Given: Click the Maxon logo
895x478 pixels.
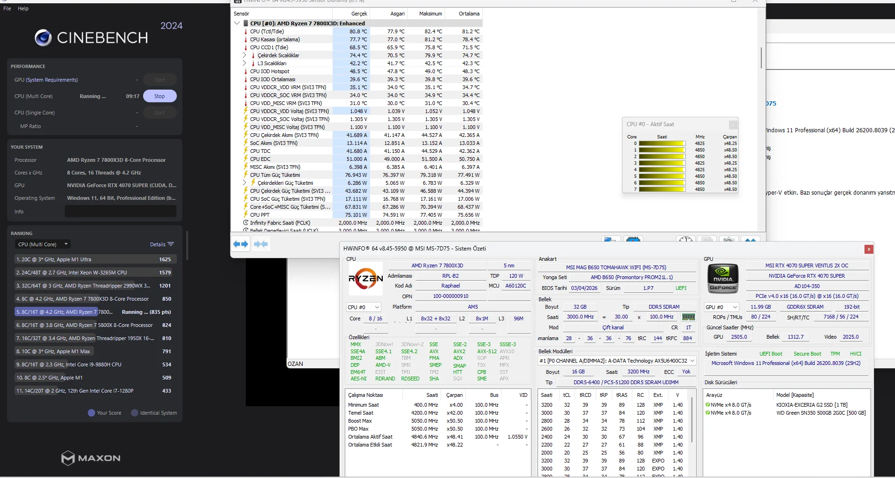Looking at the screenshot, I should click(x=91, y=458).
